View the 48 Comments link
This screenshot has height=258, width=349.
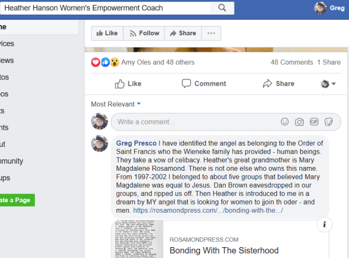pyautogui.click(x=292, y=62)
